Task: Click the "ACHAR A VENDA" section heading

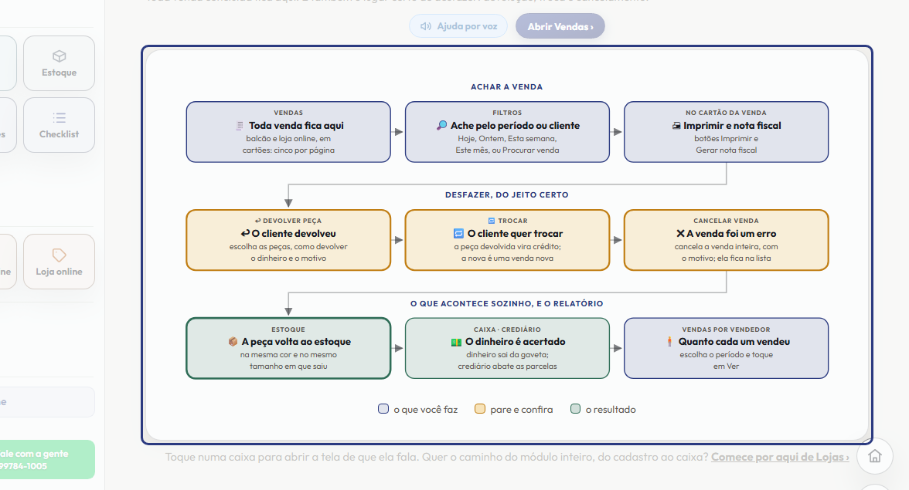Action: click(507, 86)
